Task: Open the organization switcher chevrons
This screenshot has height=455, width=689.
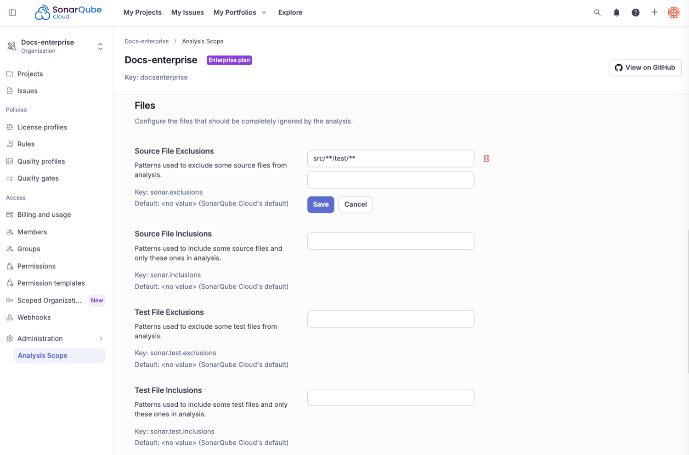Action: tap(100, 46)
